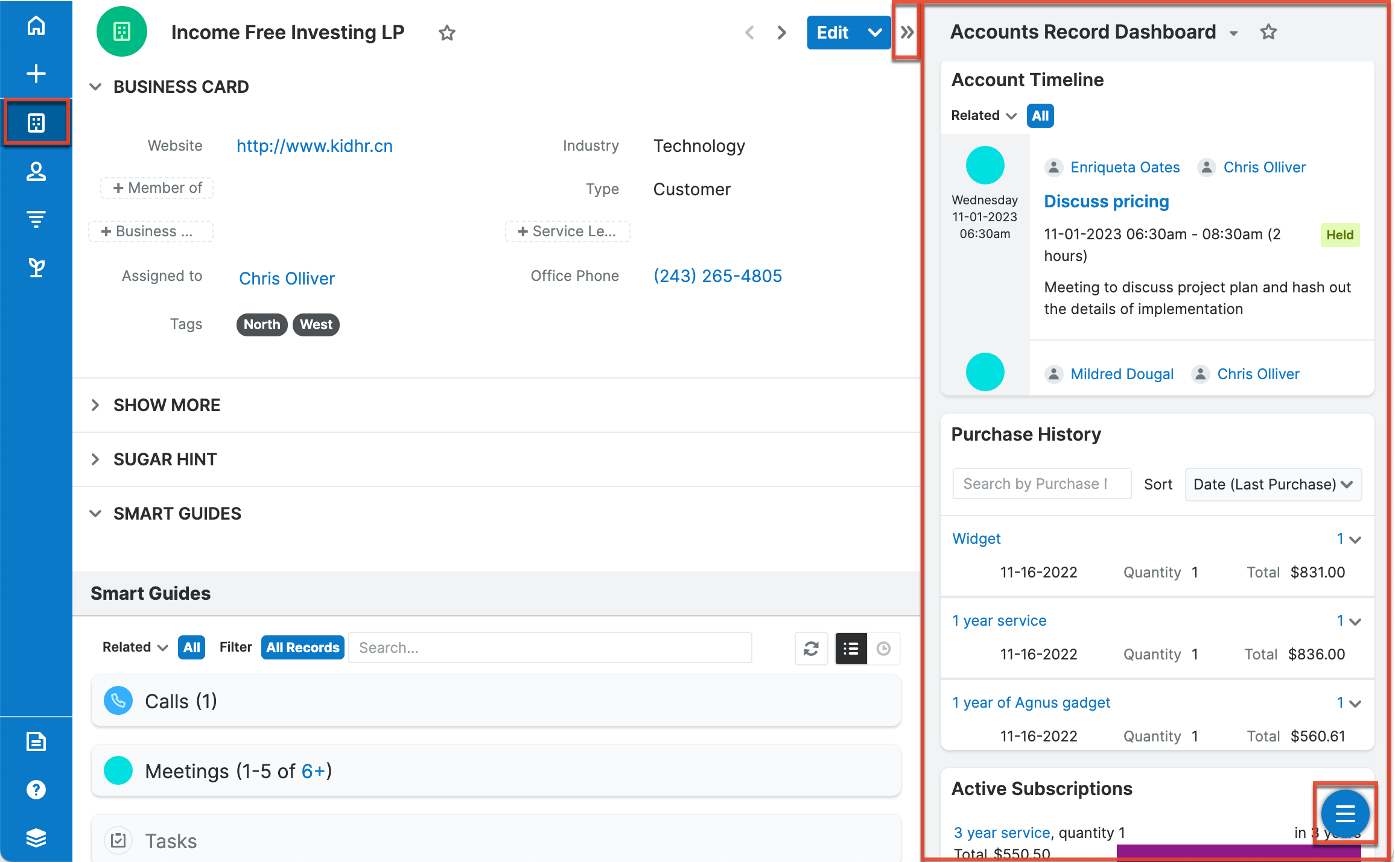This screenshot has height=862, width=1395.
Task: Open the Date (Last Purchase) sort dropdown
Action: (1273, 484)
